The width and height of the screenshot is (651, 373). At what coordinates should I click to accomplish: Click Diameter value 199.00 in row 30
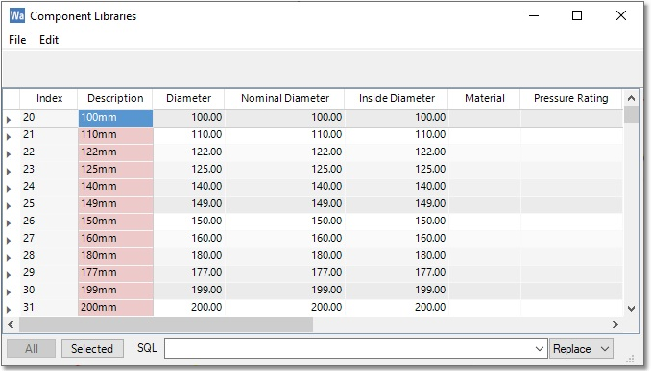pyautogui.click(x=189, y=291)
